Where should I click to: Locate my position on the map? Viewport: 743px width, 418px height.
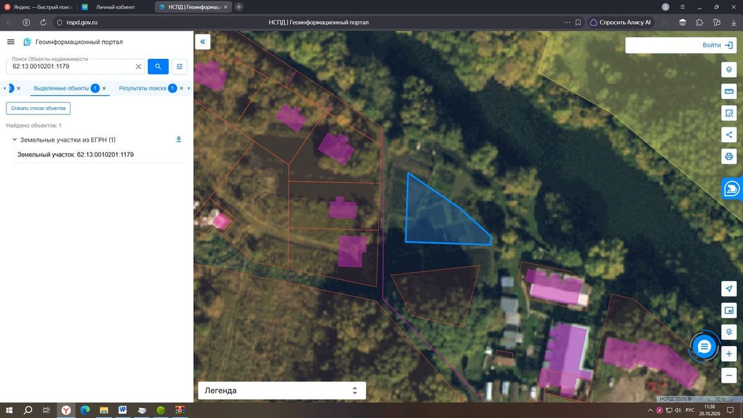tap(729, 289)
